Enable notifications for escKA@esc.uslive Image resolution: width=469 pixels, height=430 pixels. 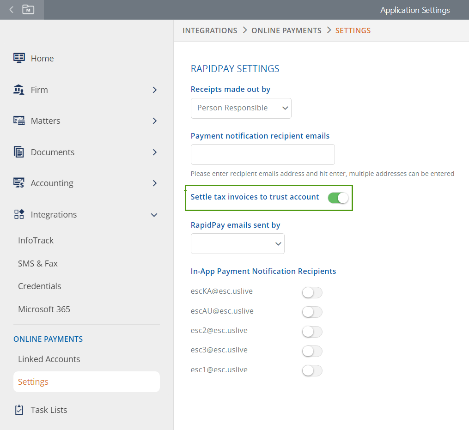coord(312,292)
